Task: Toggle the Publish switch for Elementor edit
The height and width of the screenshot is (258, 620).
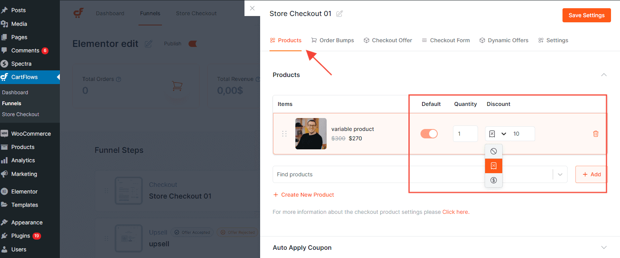Action: coord(192,43)
